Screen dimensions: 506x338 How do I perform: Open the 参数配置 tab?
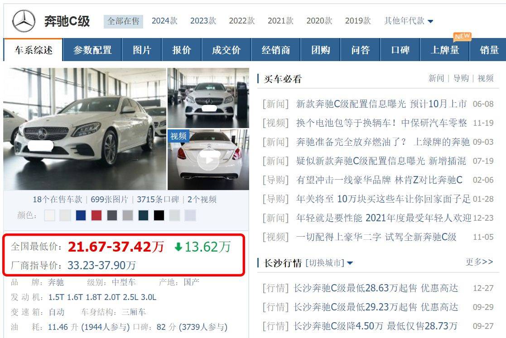click(92, 50)
